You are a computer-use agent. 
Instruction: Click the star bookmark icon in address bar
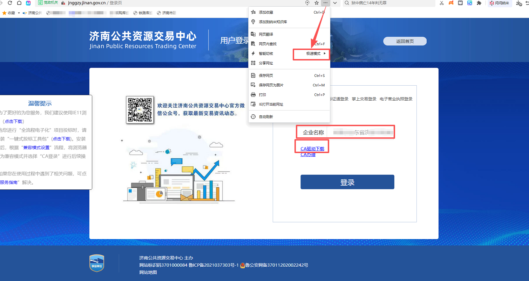[x=317, y=3]
